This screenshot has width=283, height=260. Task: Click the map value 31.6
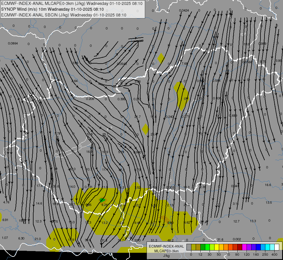pyautogui.click(x=220, y=239)
